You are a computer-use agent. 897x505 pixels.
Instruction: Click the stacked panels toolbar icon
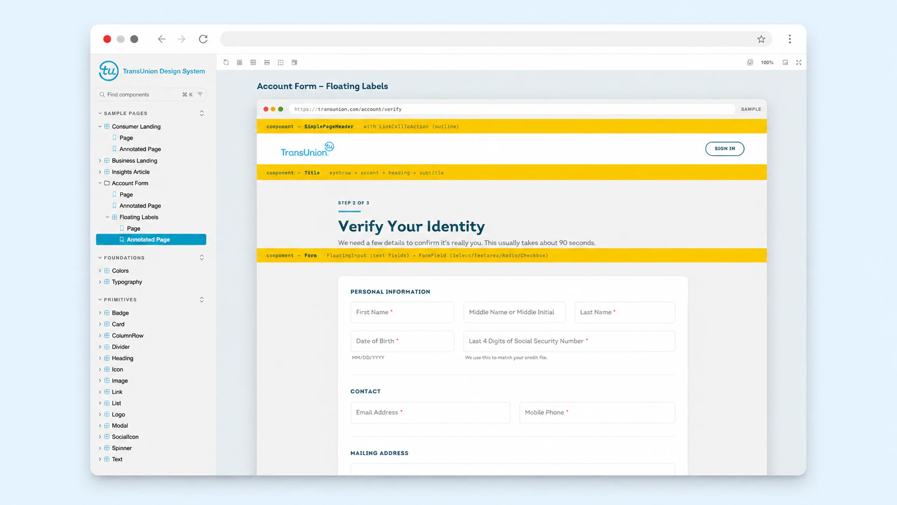point(295,63)
